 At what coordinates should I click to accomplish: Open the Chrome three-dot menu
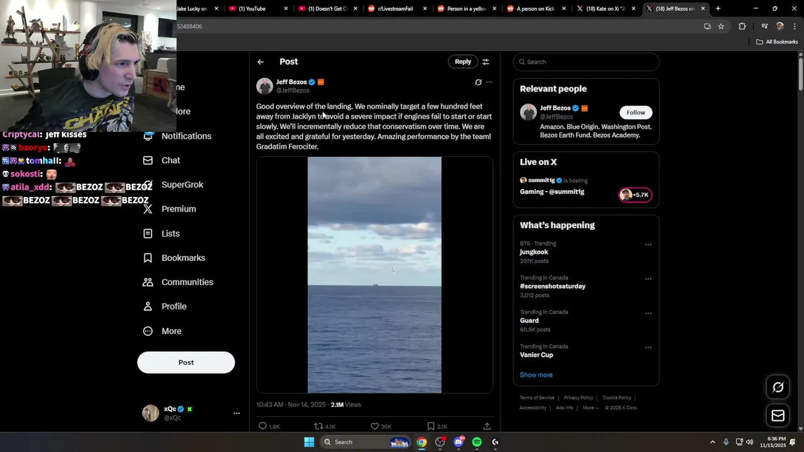click(x=794, y=26)
